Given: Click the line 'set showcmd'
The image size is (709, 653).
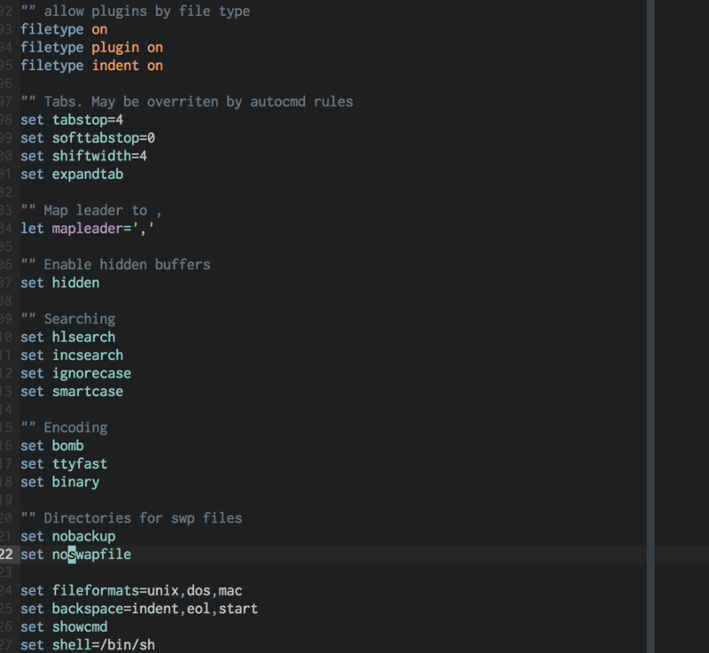Looking at the screenshot, I should pyautogui.click(x=64, y=626).
